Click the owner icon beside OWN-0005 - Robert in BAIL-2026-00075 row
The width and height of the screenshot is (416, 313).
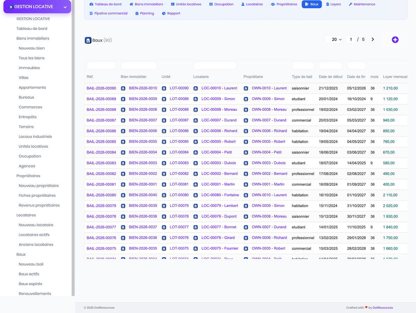[x=246, y=249]
